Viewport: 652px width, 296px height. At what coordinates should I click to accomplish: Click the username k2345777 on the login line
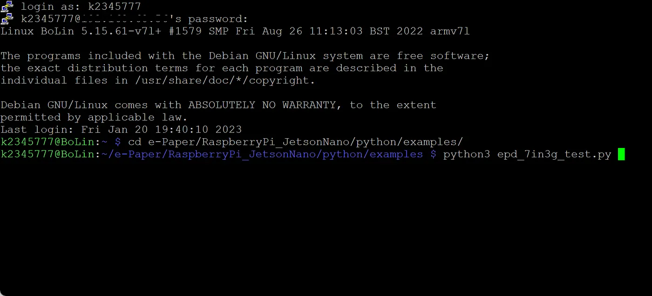point(114,7)
